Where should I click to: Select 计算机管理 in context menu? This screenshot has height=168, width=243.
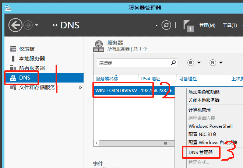(199, 110)
